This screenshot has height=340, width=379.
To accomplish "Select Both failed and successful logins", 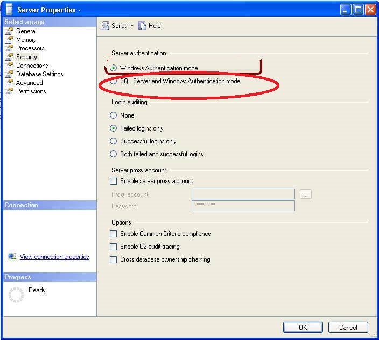I will tap(114, 154).
